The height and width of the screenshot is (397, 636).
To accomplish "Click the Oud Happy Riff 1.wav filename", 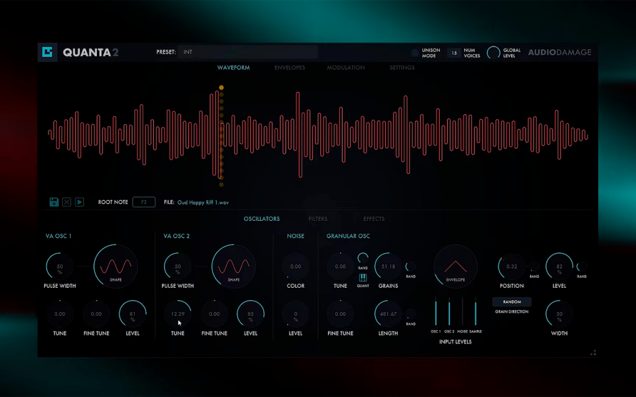I will (203, 202).
